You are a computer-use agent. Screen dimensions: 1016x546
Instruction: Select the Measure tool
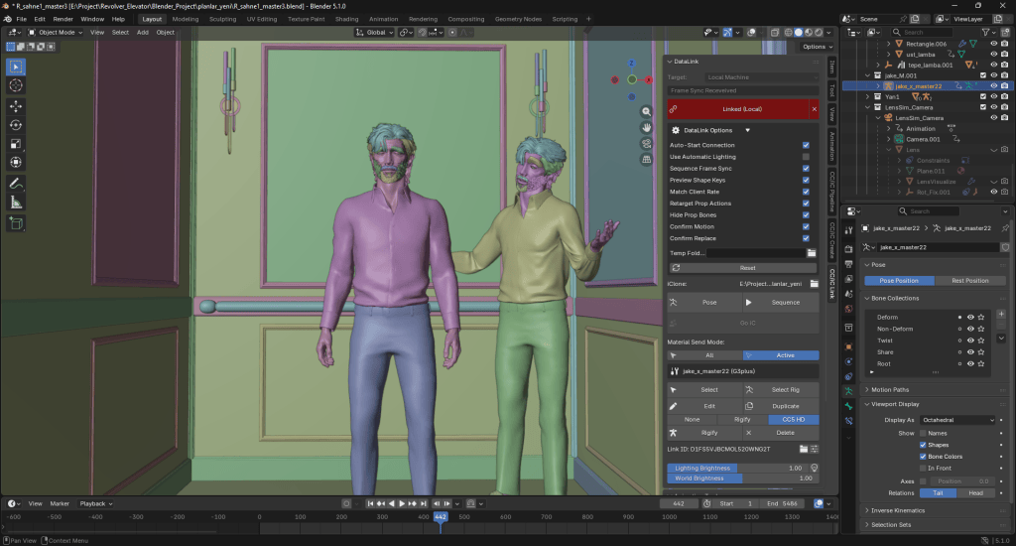[16, 203]
